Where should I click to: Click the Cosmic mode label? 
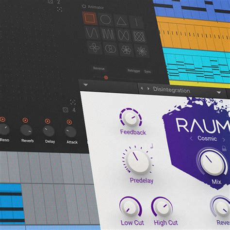coord(207,138)
